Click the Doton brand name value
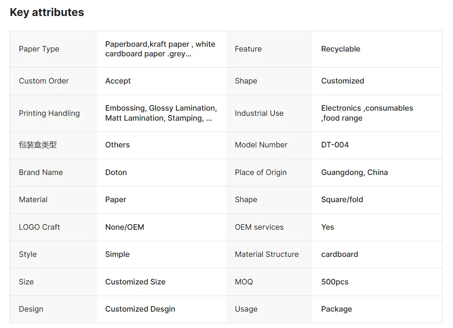 (116, 173)
